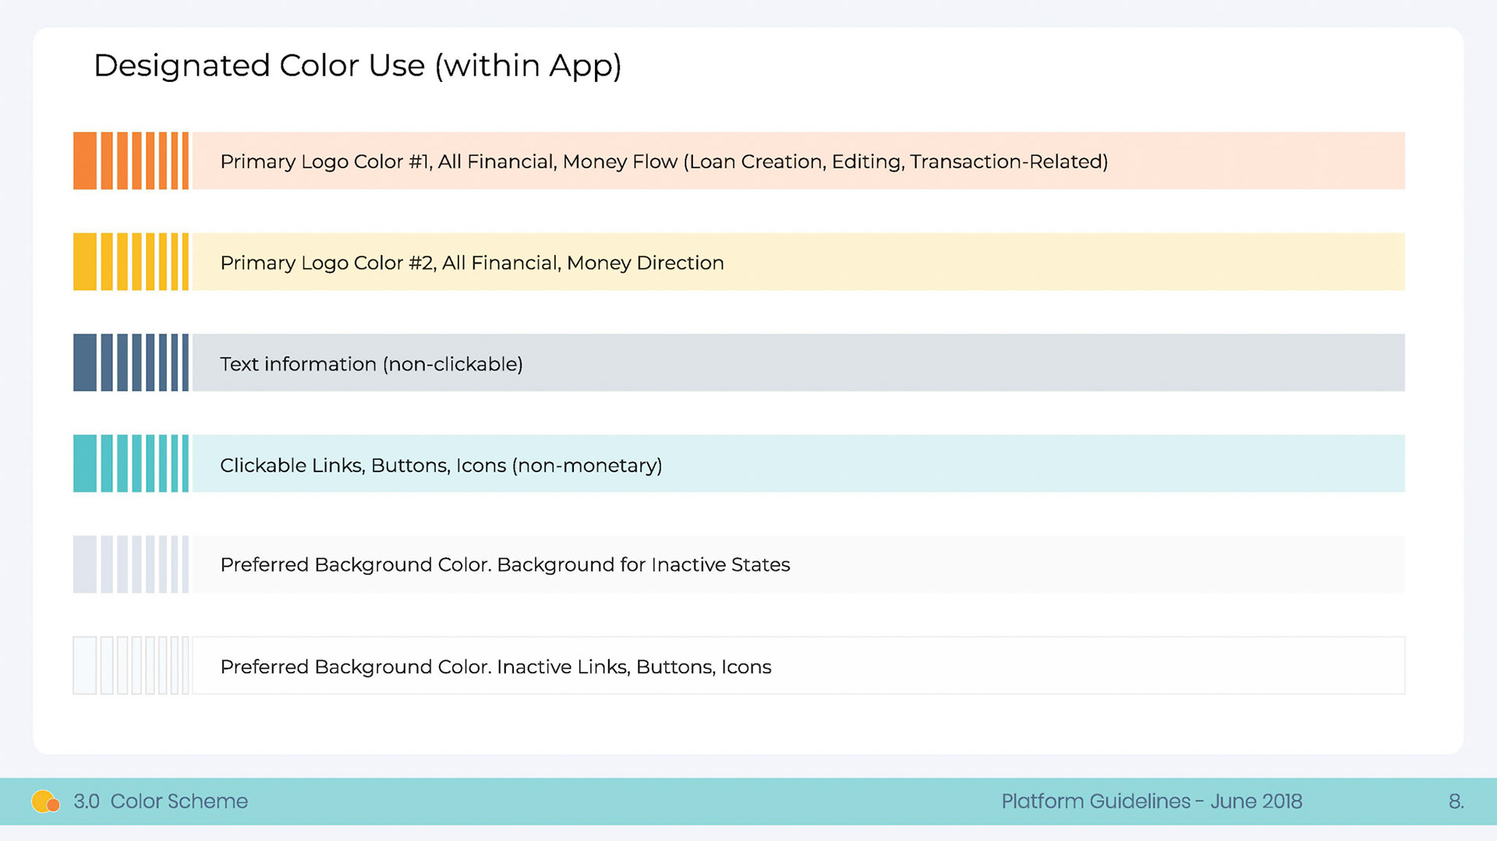Click the Primary Logo Color #1 bar
Image resolution: width=1497 pixels, height=841 pixels.
tap(798, 161)
